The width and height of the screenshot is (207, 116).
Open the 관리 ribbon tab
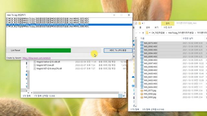click(x=168, y=23)
